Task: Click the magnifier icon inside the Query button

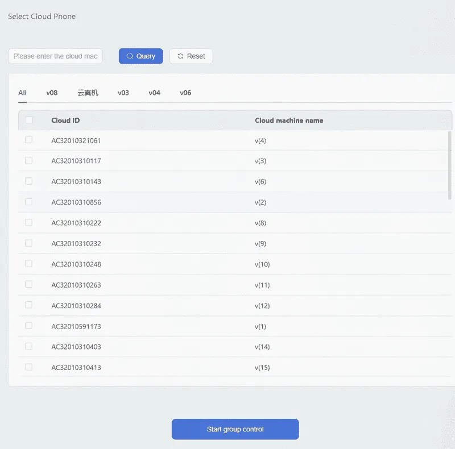Action: tap(130, 56)
